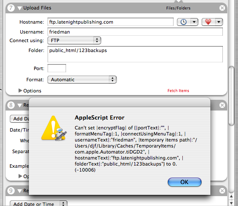Remove action 8 using its X icon
Image resolution: width=238 pixels, height=206 pixels.
coord(222,105)
